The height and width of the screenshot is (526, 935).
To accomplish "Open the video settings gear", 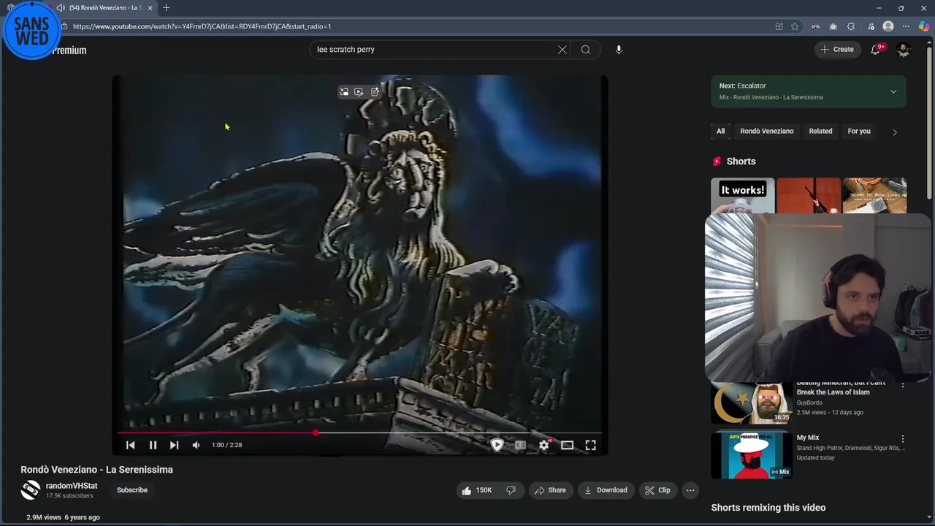I will pos(544,445).
